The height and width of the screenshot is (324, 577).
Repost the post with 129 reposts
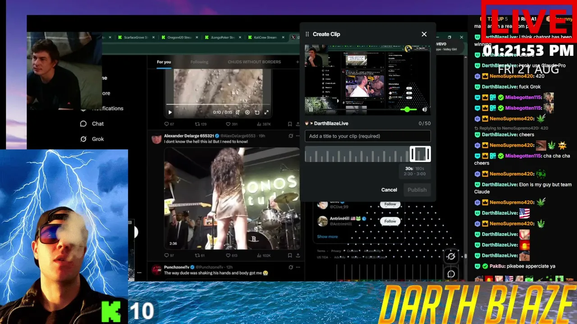201,124
